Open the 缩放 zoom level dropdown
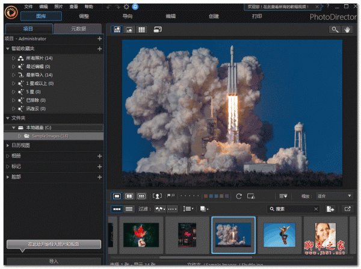This screenshot has width=361, height=269. point(335,196)
